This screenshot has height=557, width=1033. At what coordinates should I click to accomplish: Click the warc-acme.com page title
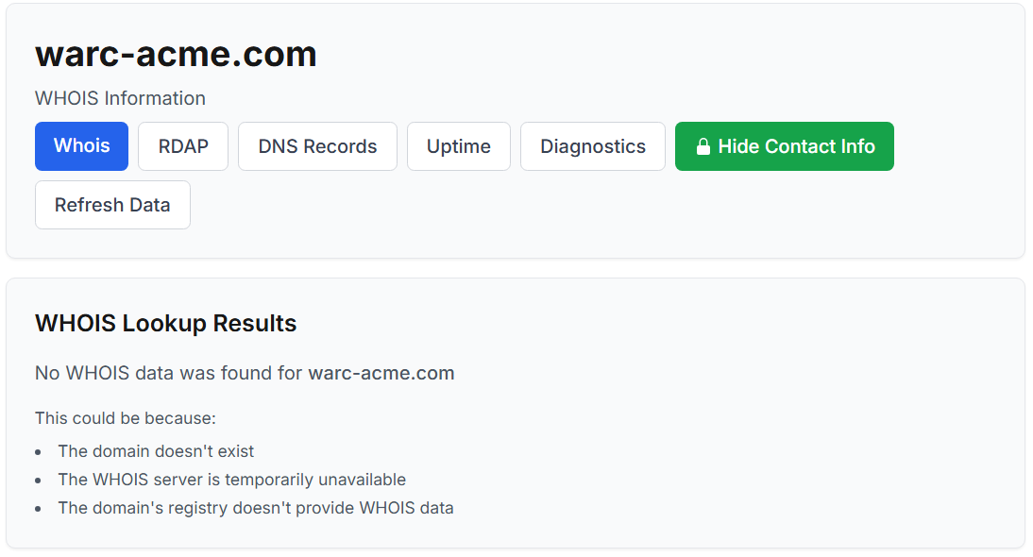(176, 55)
